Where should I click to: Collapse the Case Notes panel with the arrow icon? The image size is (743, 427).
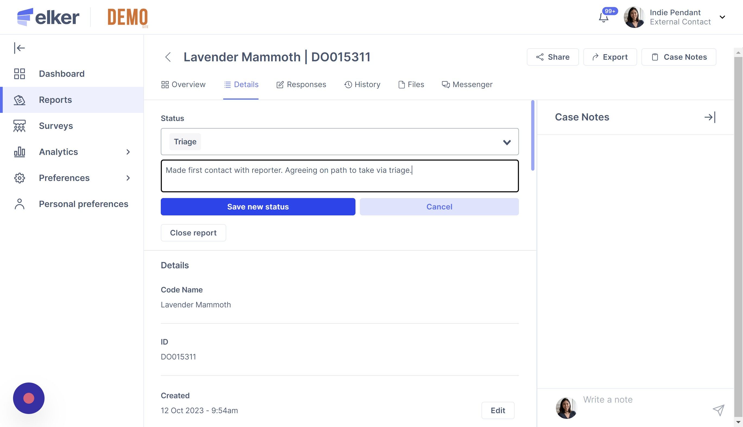click(710, 117)
